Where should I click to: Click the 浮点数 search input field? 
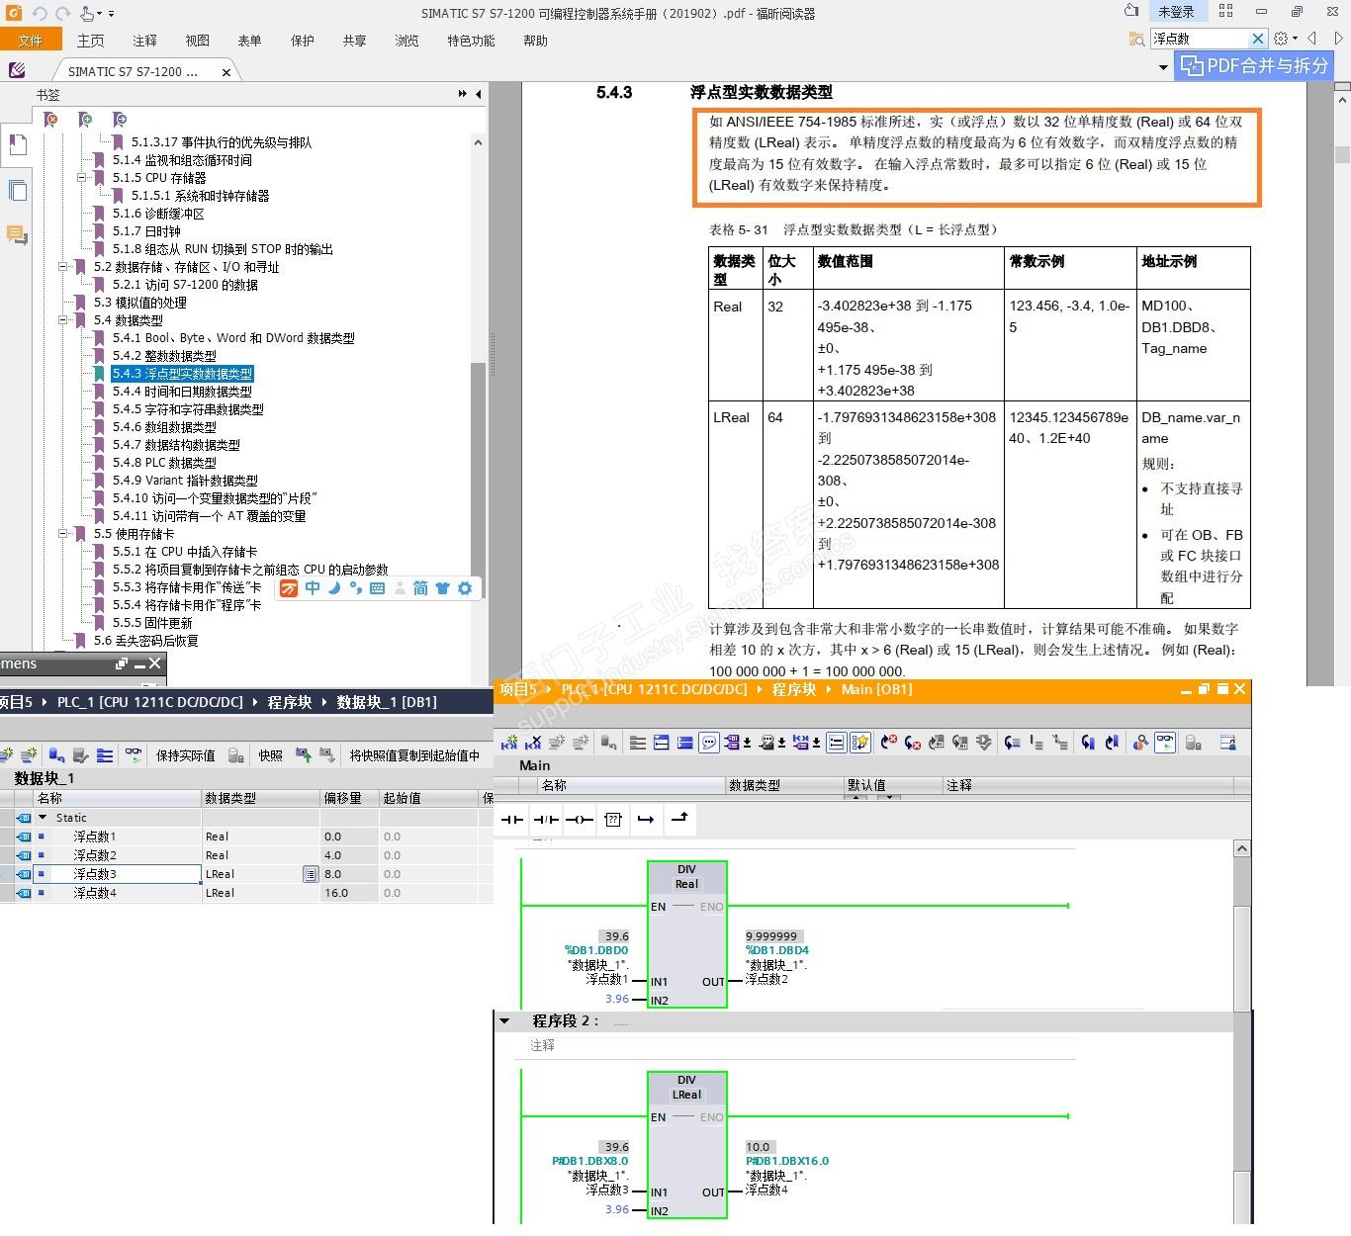pyautogui.click(x=1199, y=39)
